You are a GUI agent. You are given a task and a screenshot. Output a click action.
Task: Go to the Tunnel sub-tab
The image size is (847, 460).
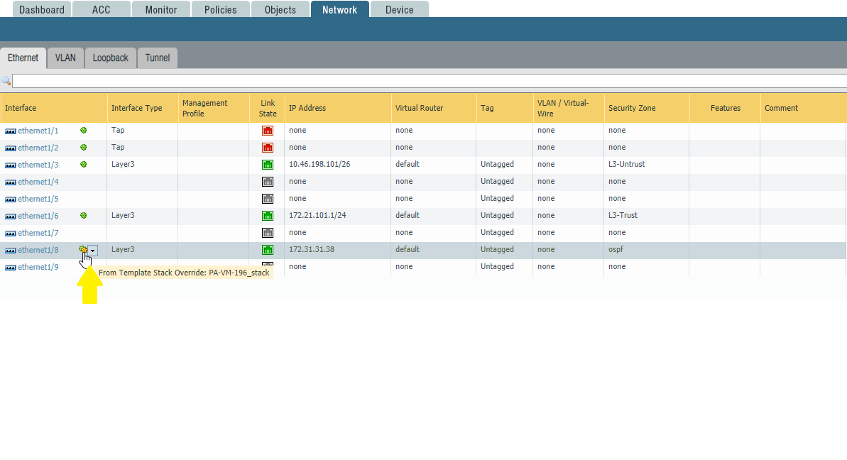point(158,58)
